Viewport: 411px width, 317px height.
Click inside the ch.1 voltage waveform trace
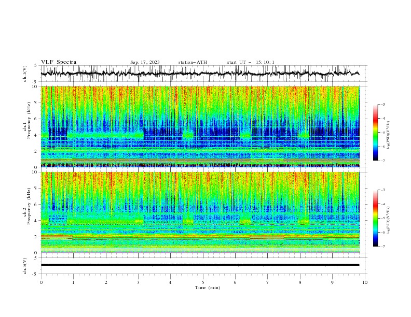click(x=200, y=74)
